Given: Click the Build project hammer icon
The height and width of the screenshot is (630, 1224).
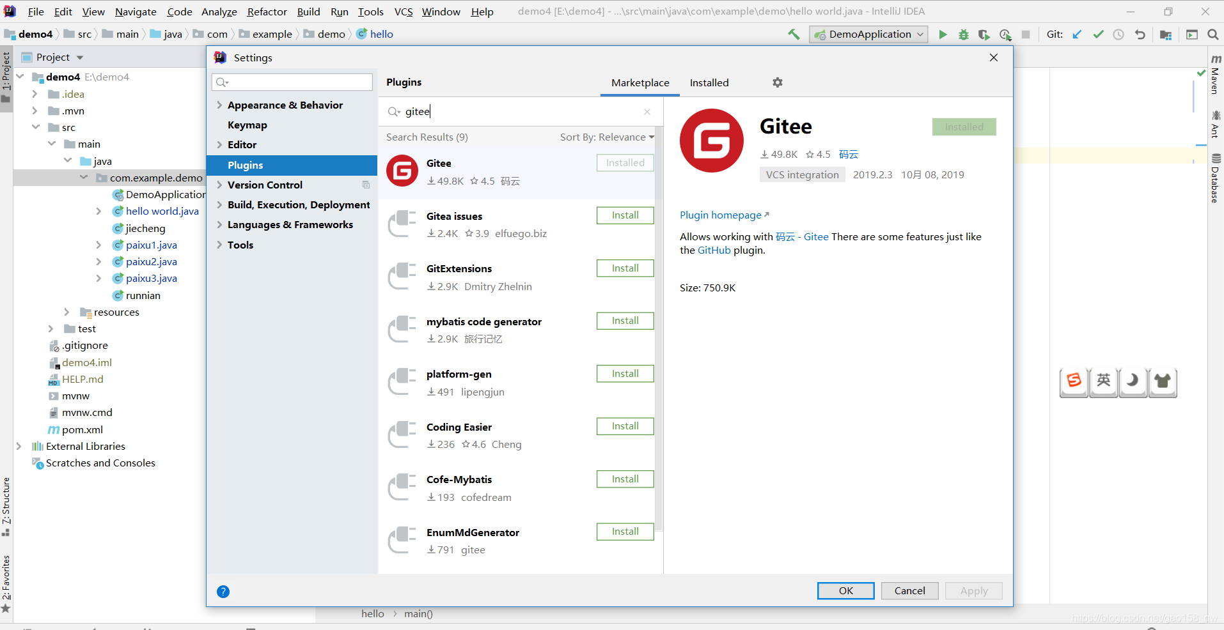Looking at the screenshot, I should coord(794,35).
